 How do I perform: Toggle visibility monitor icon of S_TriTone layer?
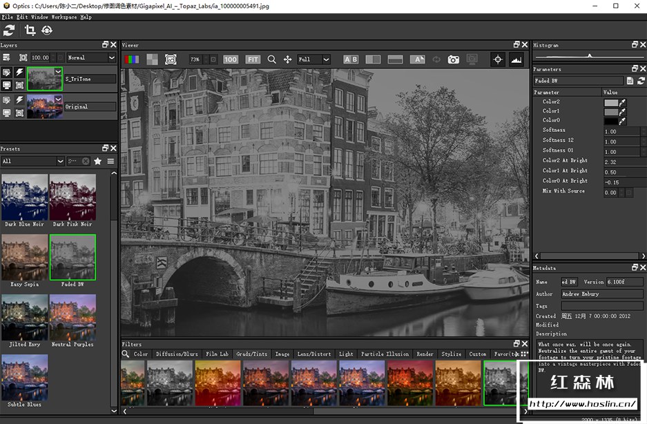[7, 86]
